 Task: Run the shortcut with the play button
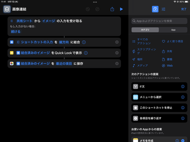point(122,9)
